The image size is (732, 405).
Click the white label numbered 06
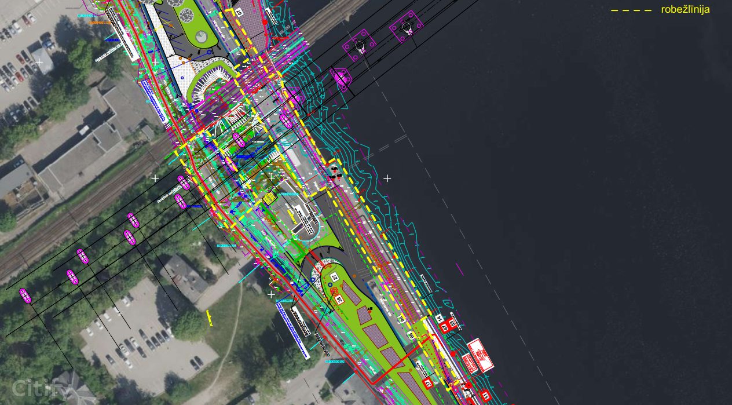coord(410,335)
